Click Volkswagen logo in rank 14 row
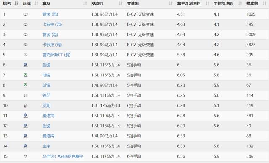The height and width of the screenshot is (163, 269). 25,146
